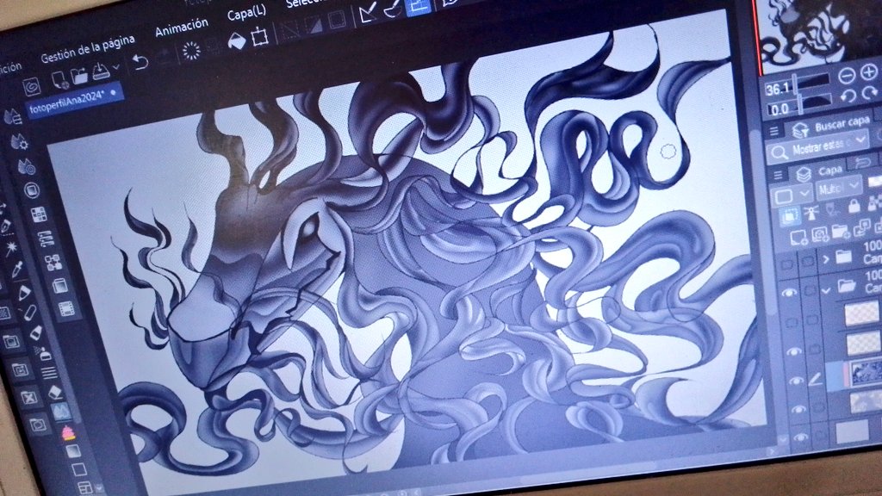Open the Multi blend mode dropdown
This screenshot has height=496, width=882.
[x=837, y=188]
